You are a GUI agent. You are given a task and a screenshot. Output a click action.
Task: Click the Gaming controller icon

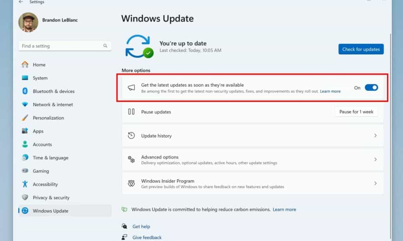click(x=25, y=171)
